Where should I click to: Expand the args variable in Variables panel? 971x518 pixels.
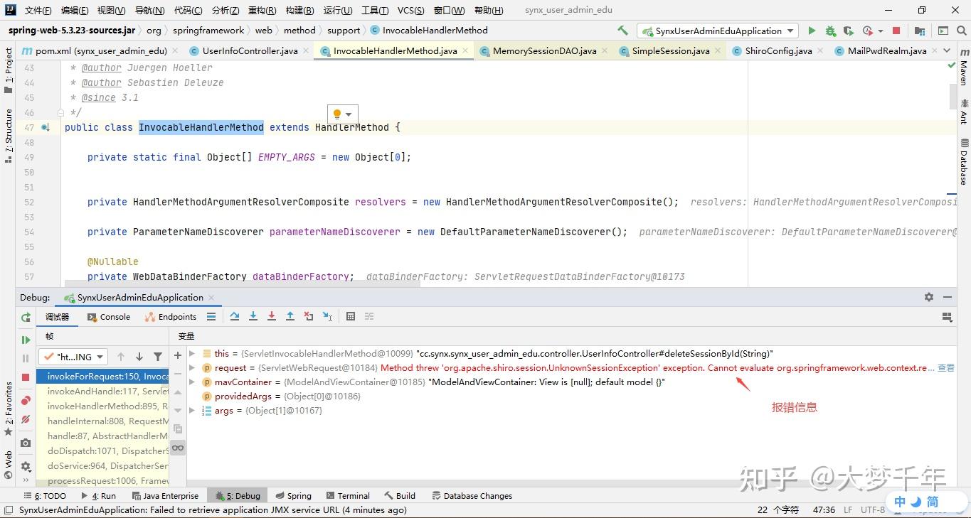[x=192, y=410]
